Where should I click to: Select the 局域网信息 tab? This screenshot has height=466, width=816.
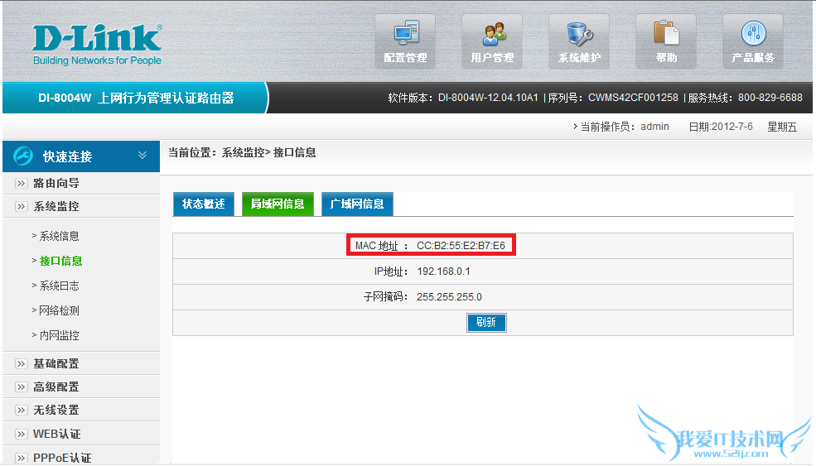pos(278,204)
